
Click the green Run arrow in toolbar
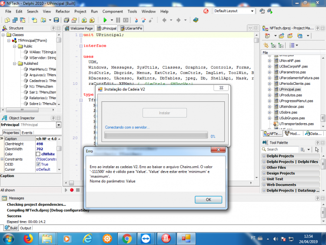point(105,20)
